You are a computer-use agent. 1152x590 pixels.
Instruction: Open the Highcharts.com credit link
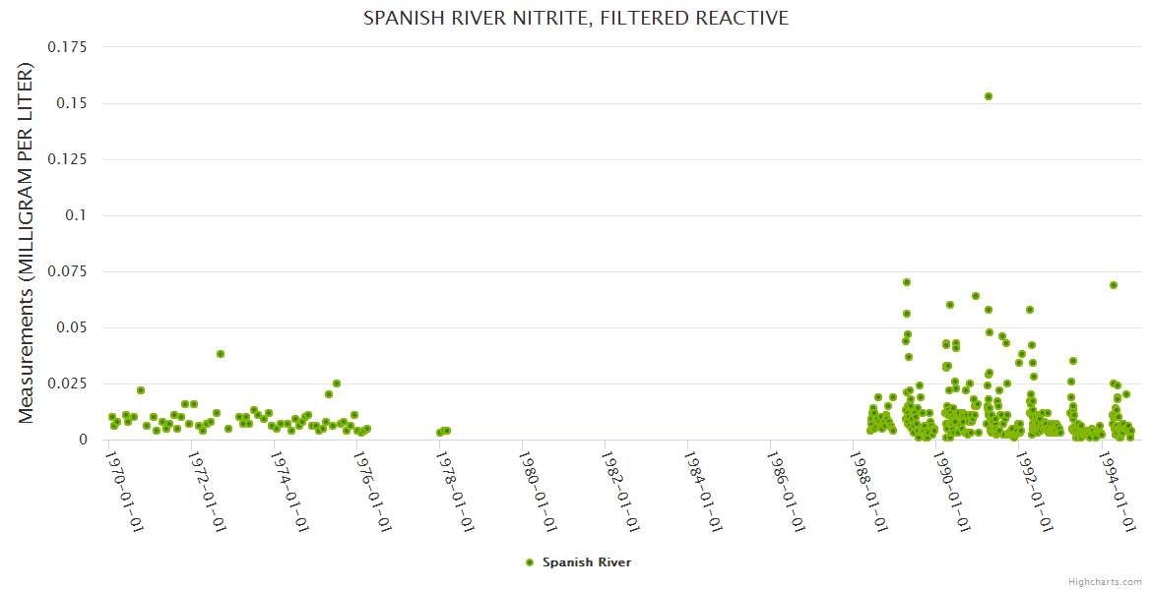1107,581
